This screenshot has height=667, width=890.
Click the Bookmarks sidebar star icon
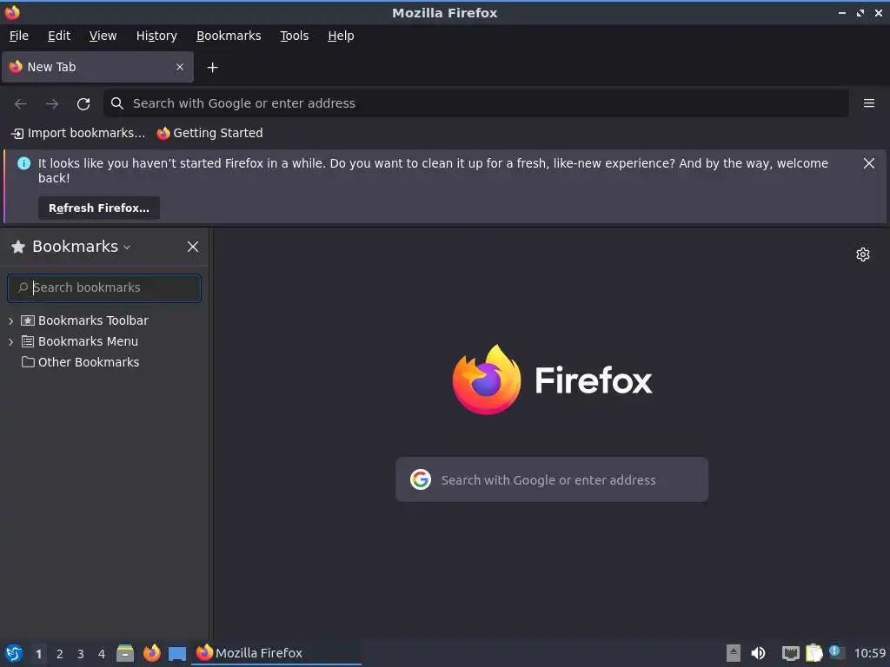click(18, 247)
